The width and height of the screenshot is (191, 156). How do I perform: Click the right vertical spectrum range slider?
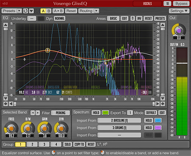click(163, 62)
